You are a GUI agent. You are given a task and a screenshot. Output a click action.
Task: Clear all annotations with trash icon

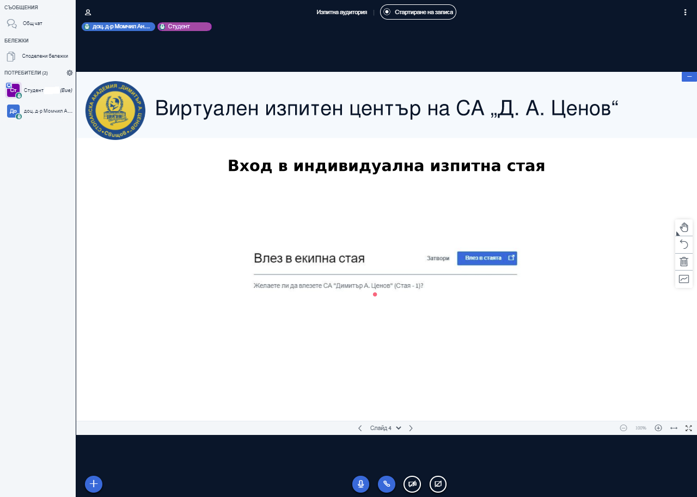[x=684, y=262]
